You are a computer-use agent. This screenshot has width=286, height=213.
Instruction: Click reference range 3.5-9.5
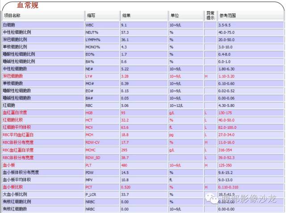tap(224, 25)
